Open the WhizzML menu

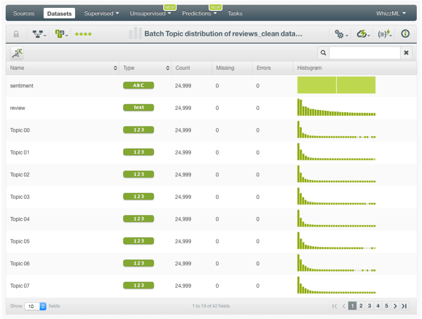tap(391, 13)
